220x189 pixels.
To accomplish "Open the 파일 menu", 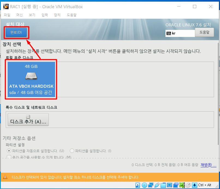I will (x=7, y=15).
